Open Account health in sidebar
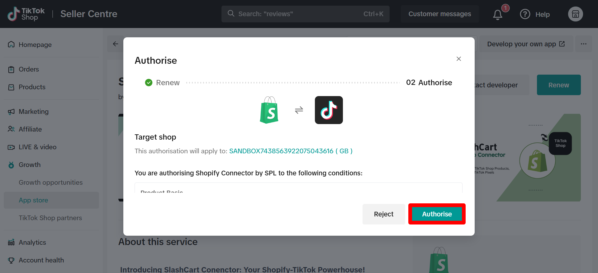The height and width of the screenshot is (273, 598). tap(41, 260)
